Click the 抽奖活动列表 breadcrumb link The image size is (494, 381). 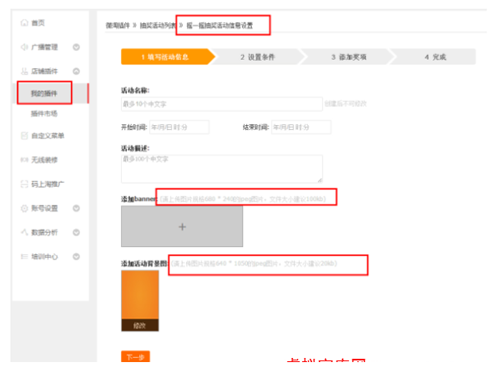157,26
